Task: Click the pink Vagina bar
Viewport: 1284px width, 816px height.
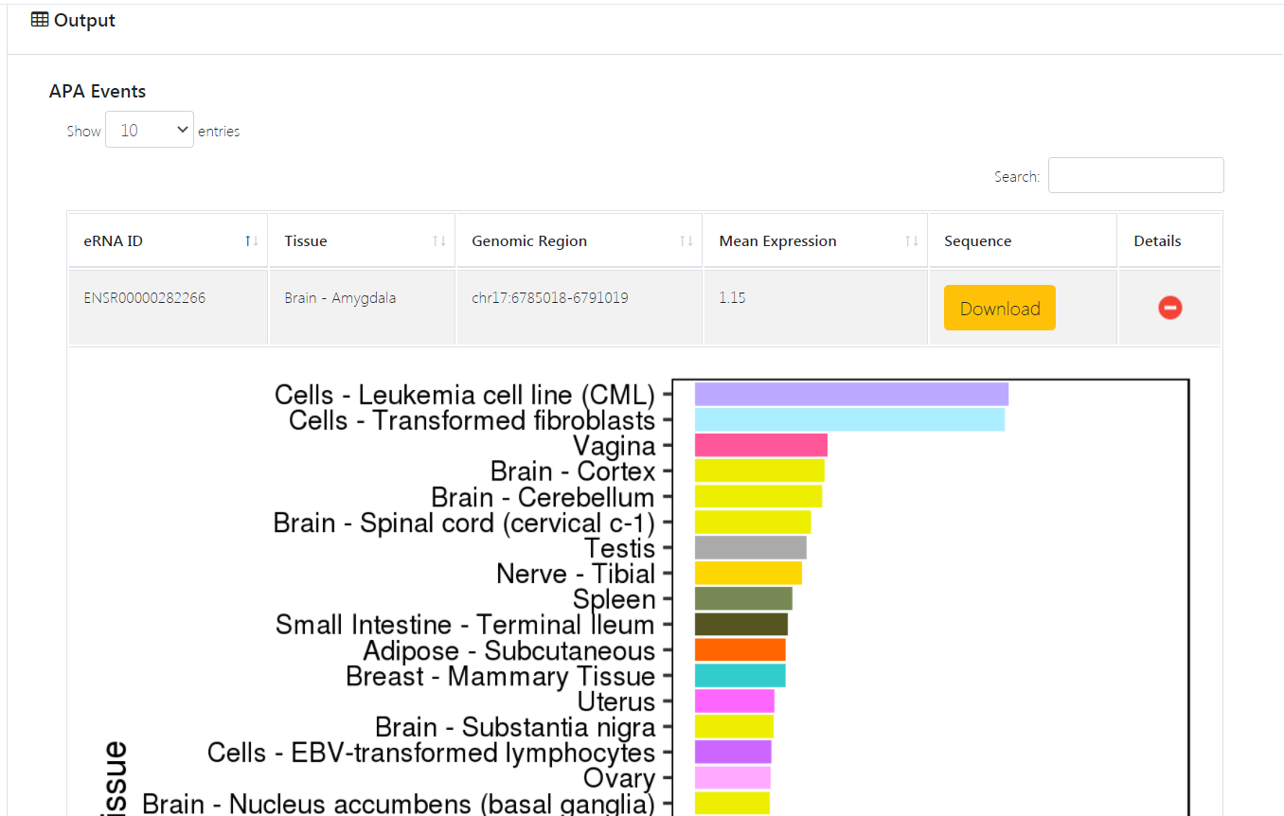Action: coord(761,445)
